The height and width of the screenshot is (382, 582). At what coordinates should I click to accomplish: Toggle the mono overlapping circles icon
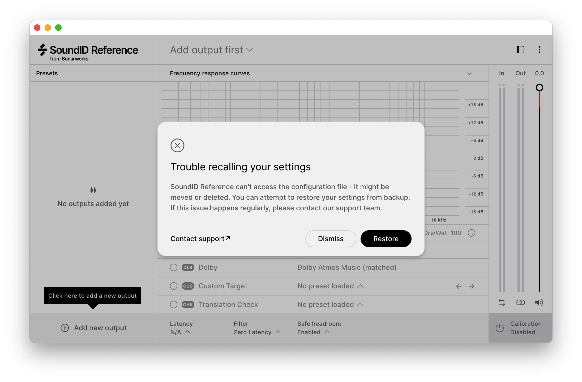[x=520, y=302]
